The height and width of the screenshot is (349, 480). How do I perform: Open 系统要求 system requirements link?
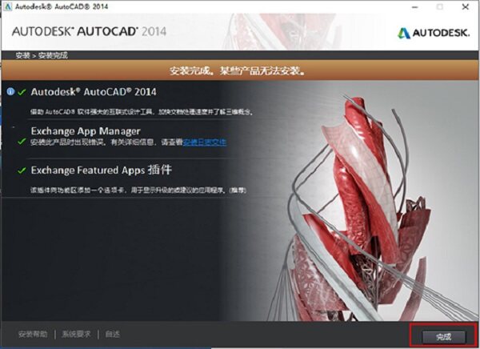[76, 334]
